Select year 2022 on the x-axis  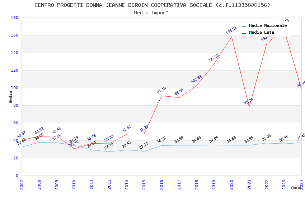(267, 184)
